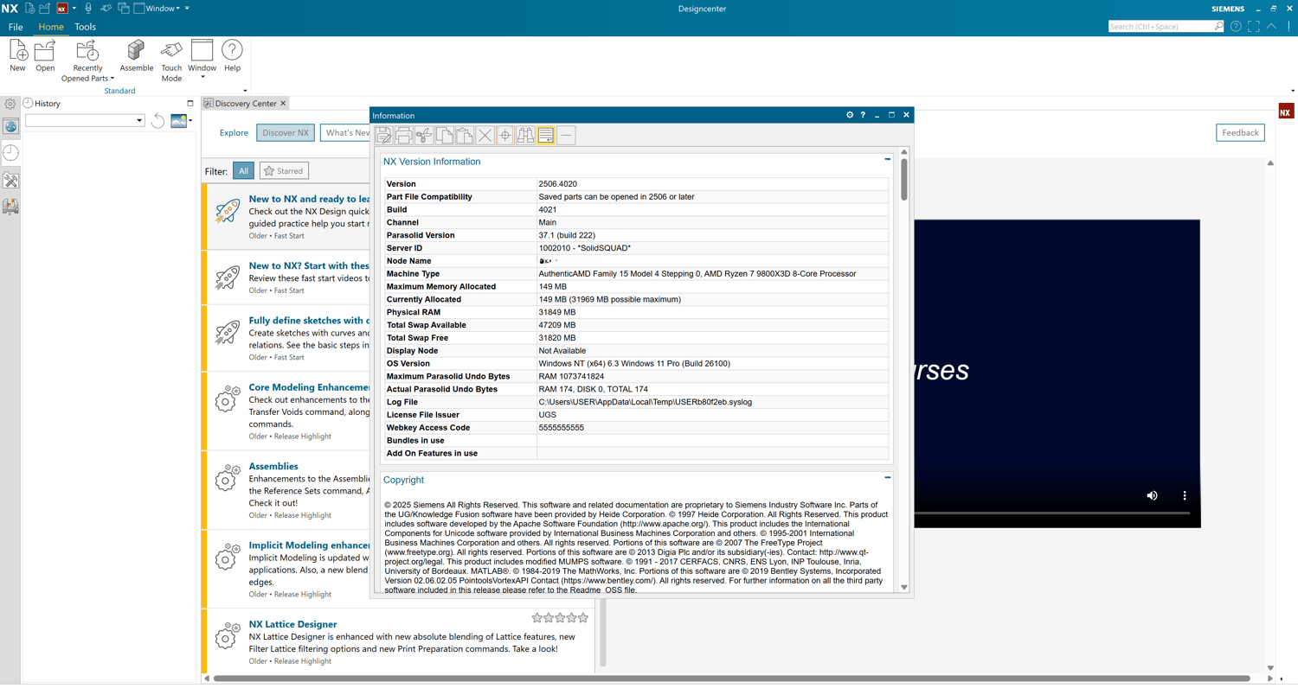
Task: Open the History combo box dropdown
Action: pos(139,121)
